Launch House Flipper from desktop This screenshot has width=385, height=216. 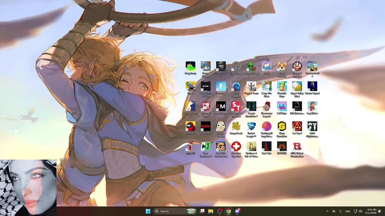coord(206,69)
